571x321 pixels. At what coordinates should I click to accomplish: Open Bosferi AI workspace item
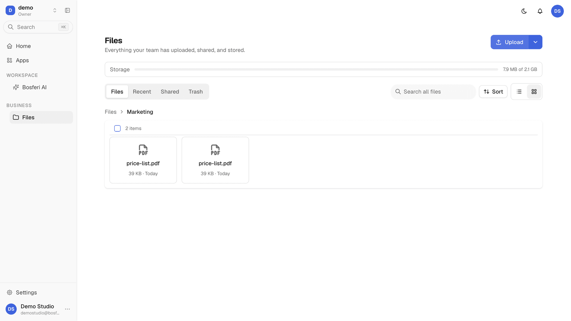pos(41,87)
